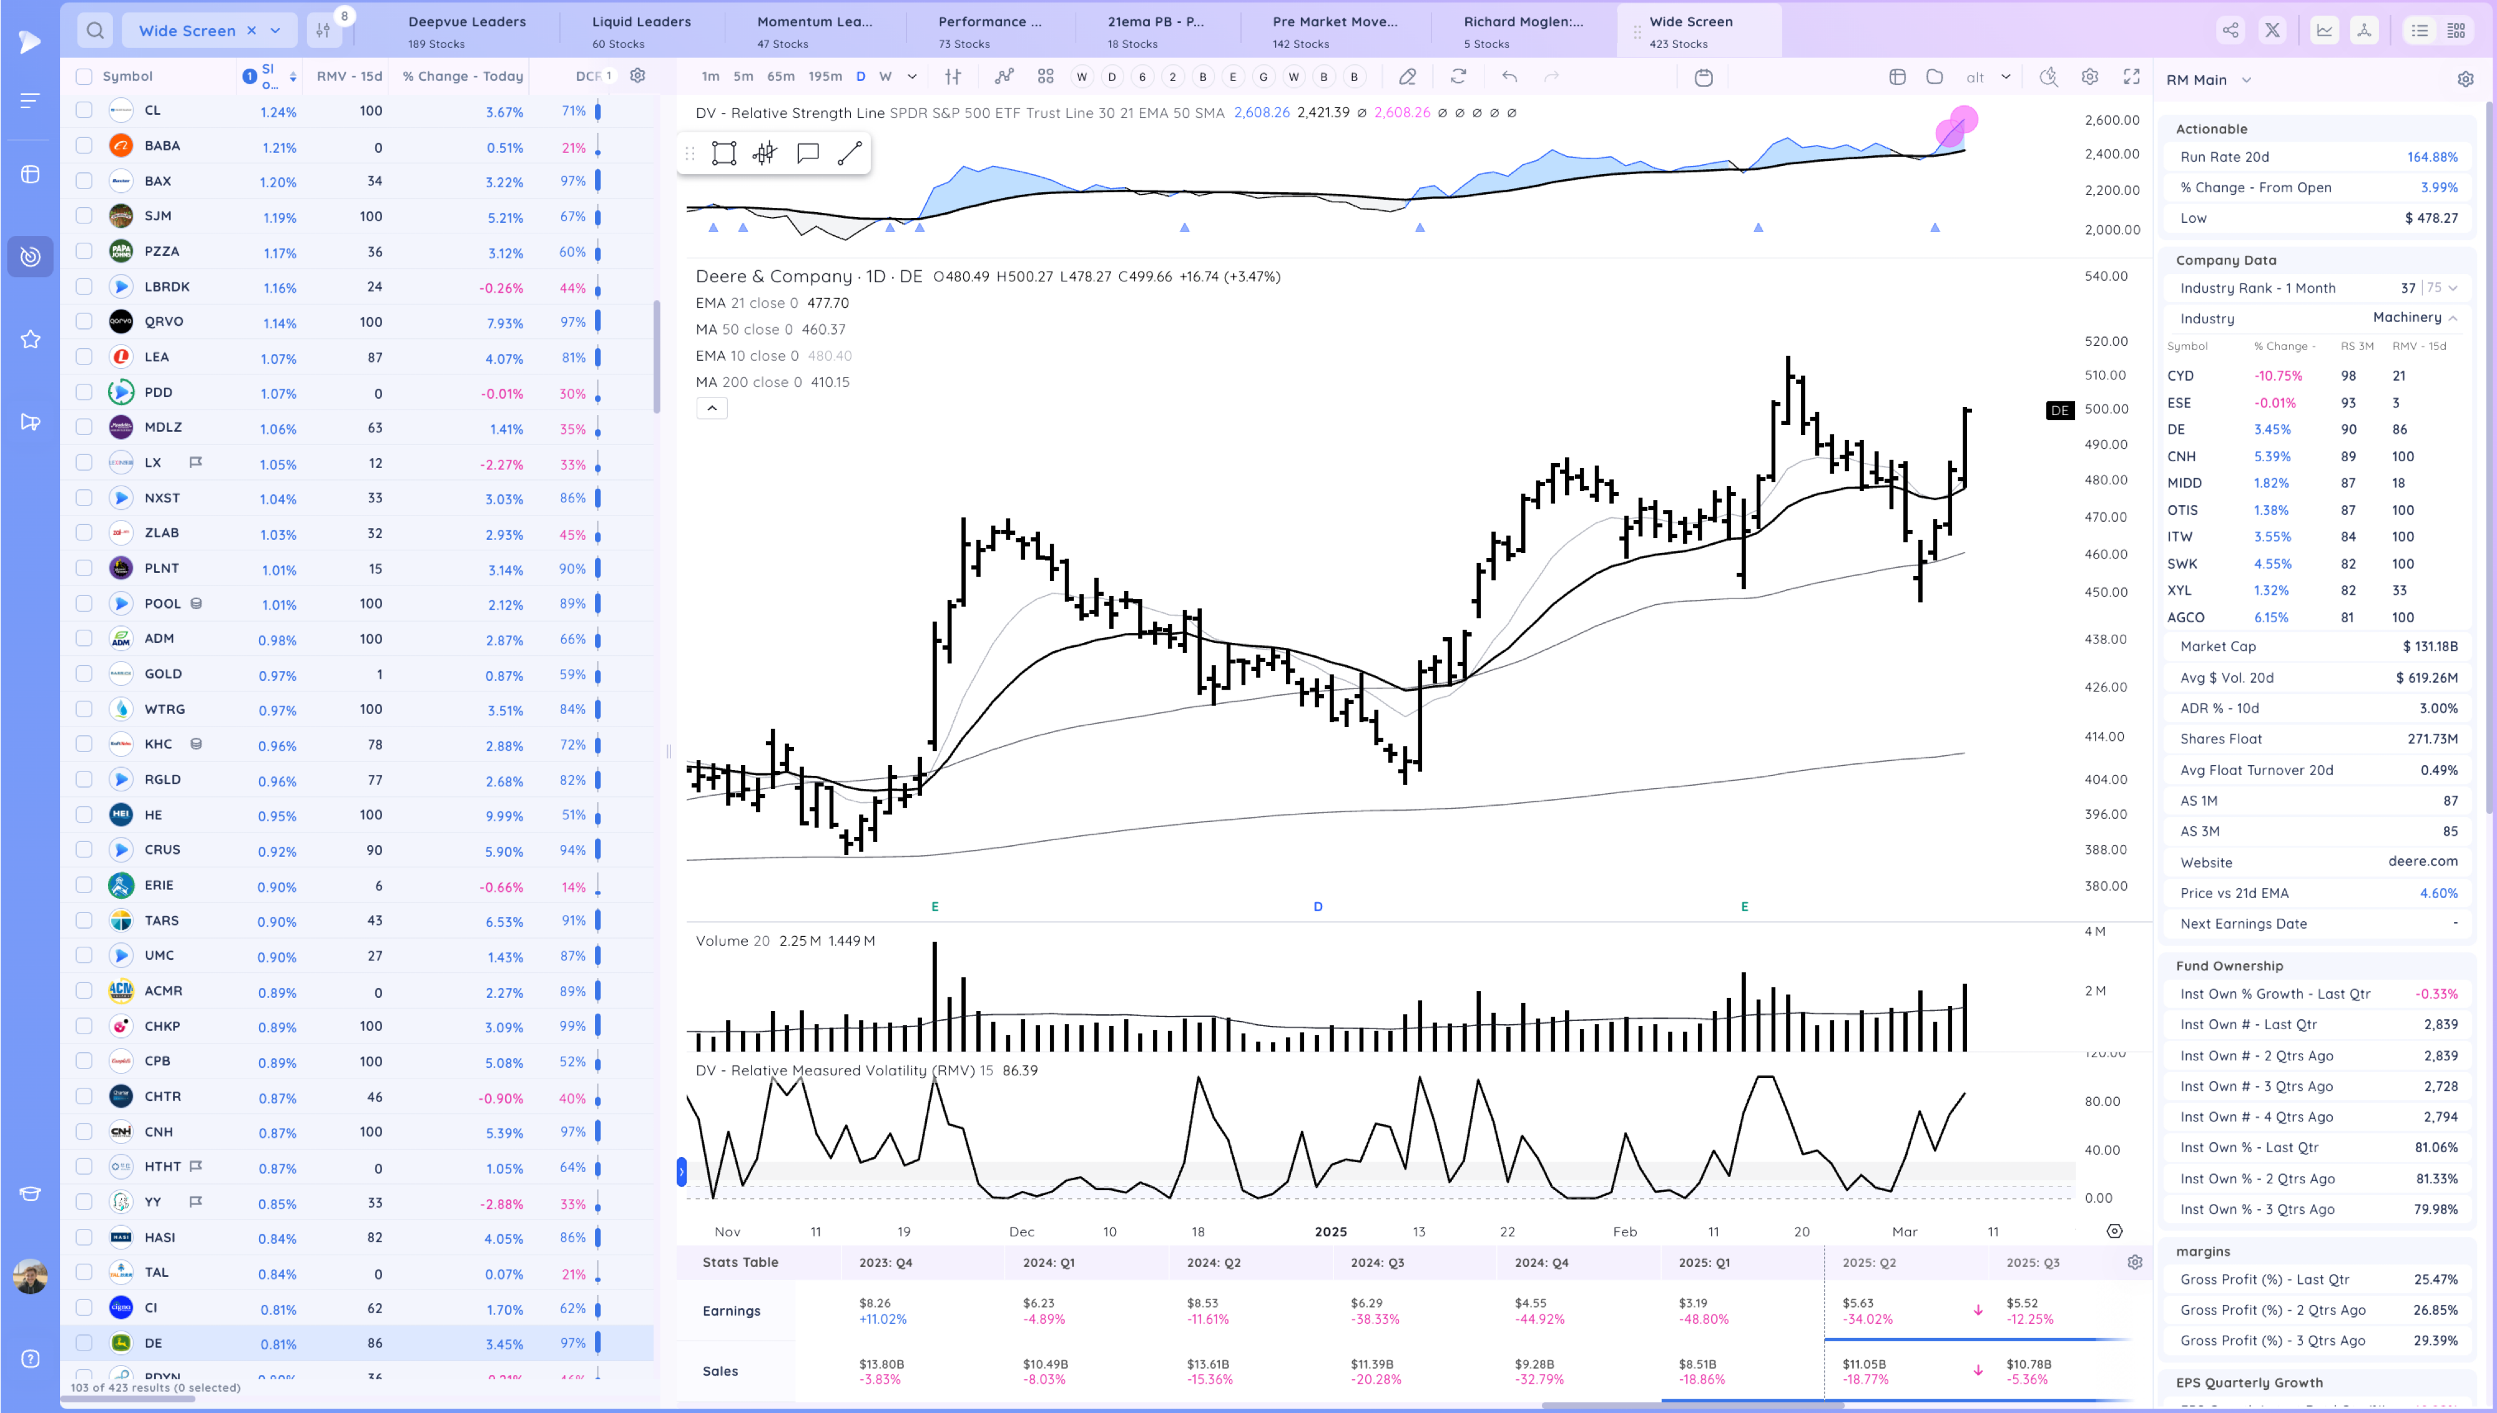
Task: Check the checkbox for GOLD row
Action: pos(84,673)
